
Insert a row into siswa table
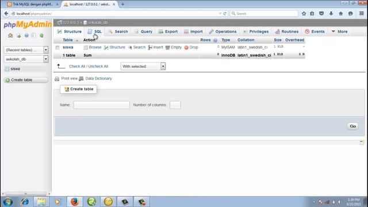point(156,47)
